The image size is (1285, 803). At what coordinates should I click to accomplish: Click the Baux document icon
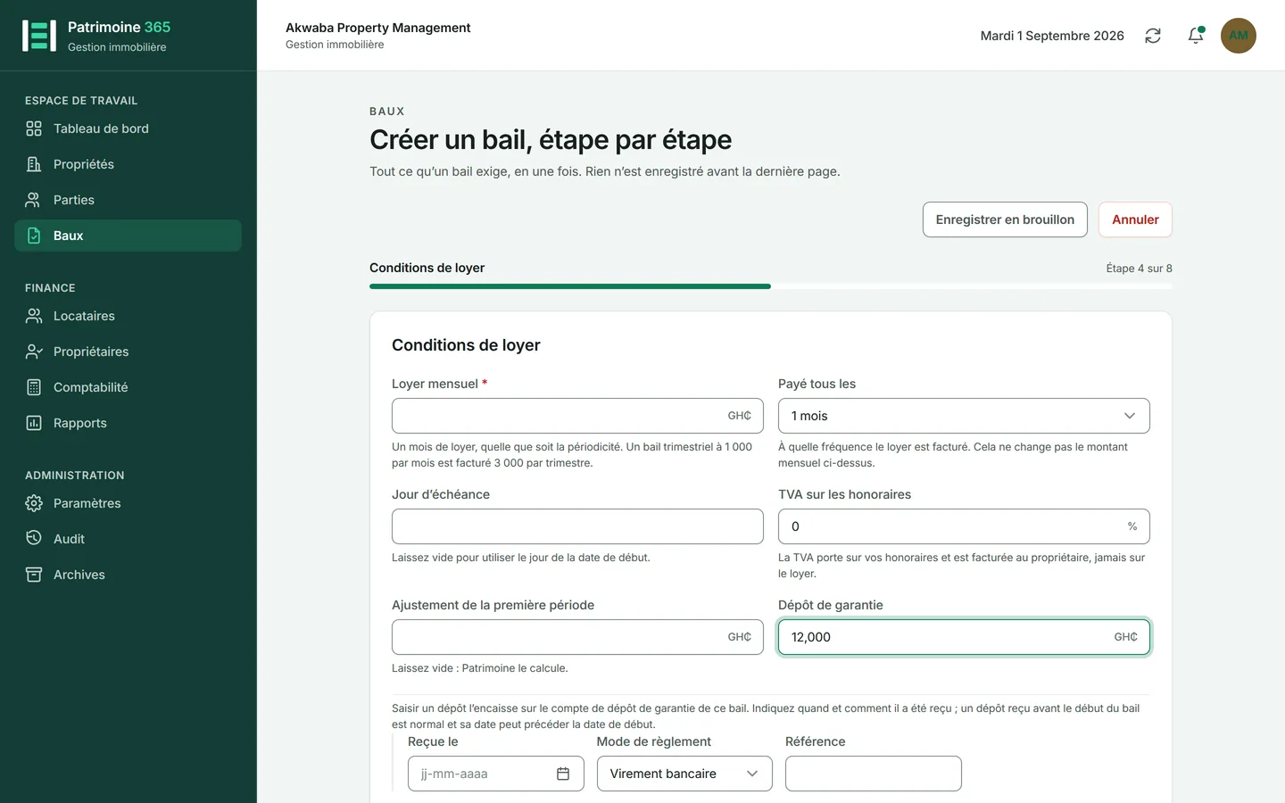coord(34,236)
